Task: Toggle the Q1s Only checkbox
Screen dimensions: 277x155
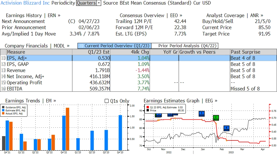Action: [107, 101]
